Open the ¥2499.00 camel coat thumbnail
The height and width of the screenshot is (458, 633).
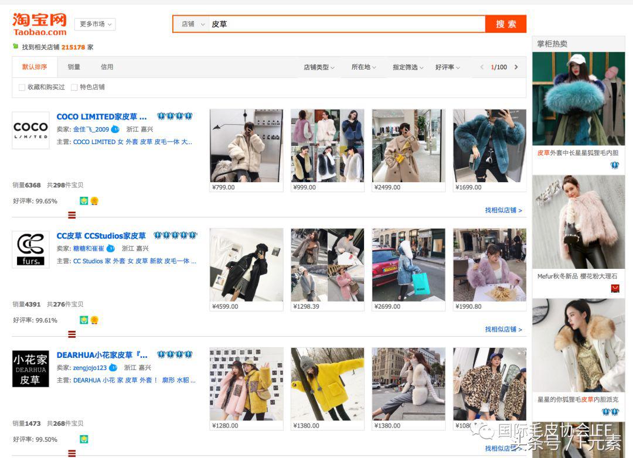click(409, 146)
